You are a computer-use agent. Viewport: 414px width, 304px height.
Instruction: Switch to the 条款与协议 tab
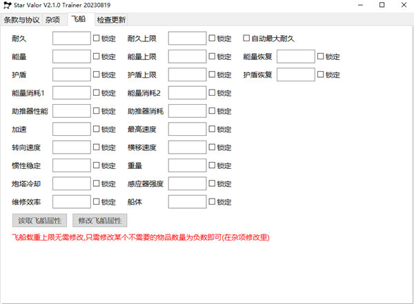pos(21,20)
